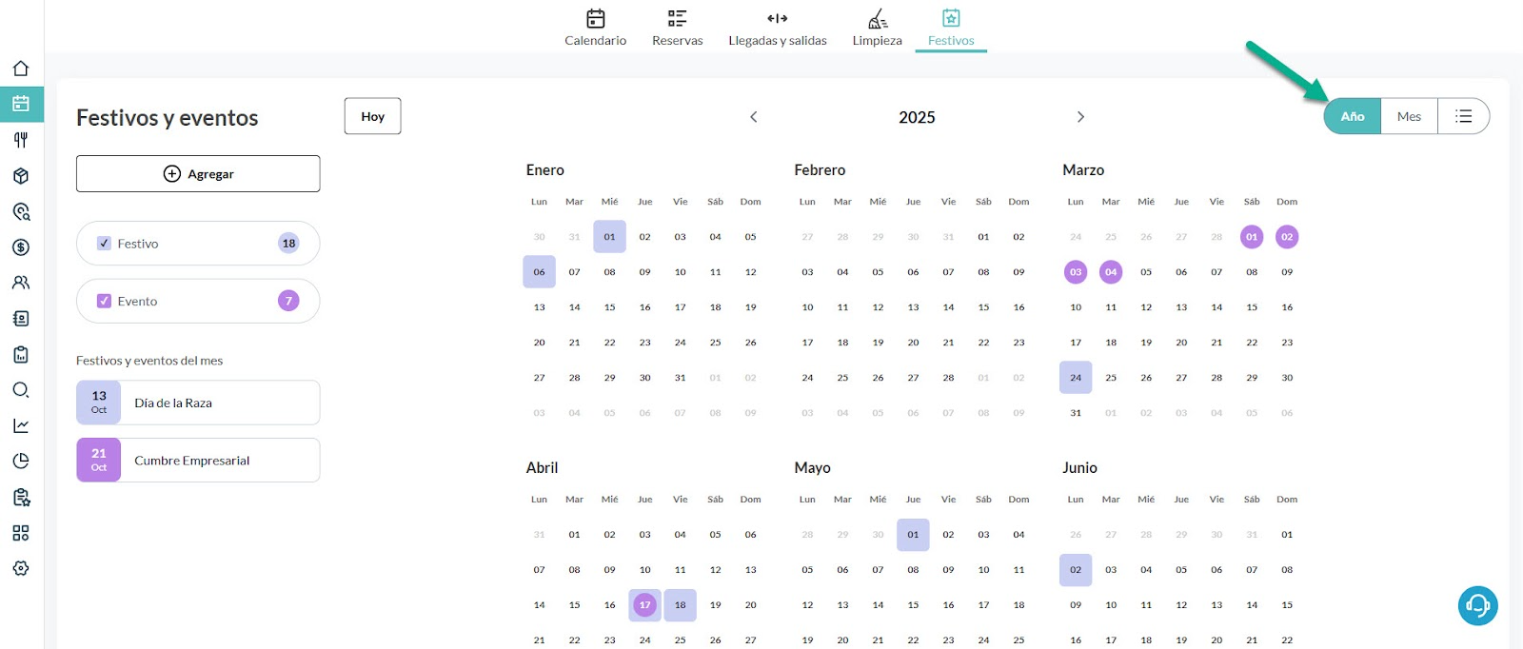Switch to list view icon

pyautogui.click(x=1463, y=116)
